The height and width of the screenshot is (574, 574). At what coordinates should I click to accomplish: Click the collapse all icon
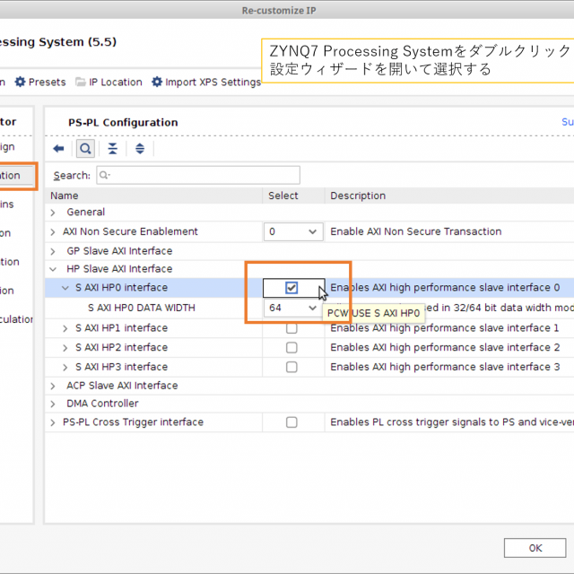112,149
